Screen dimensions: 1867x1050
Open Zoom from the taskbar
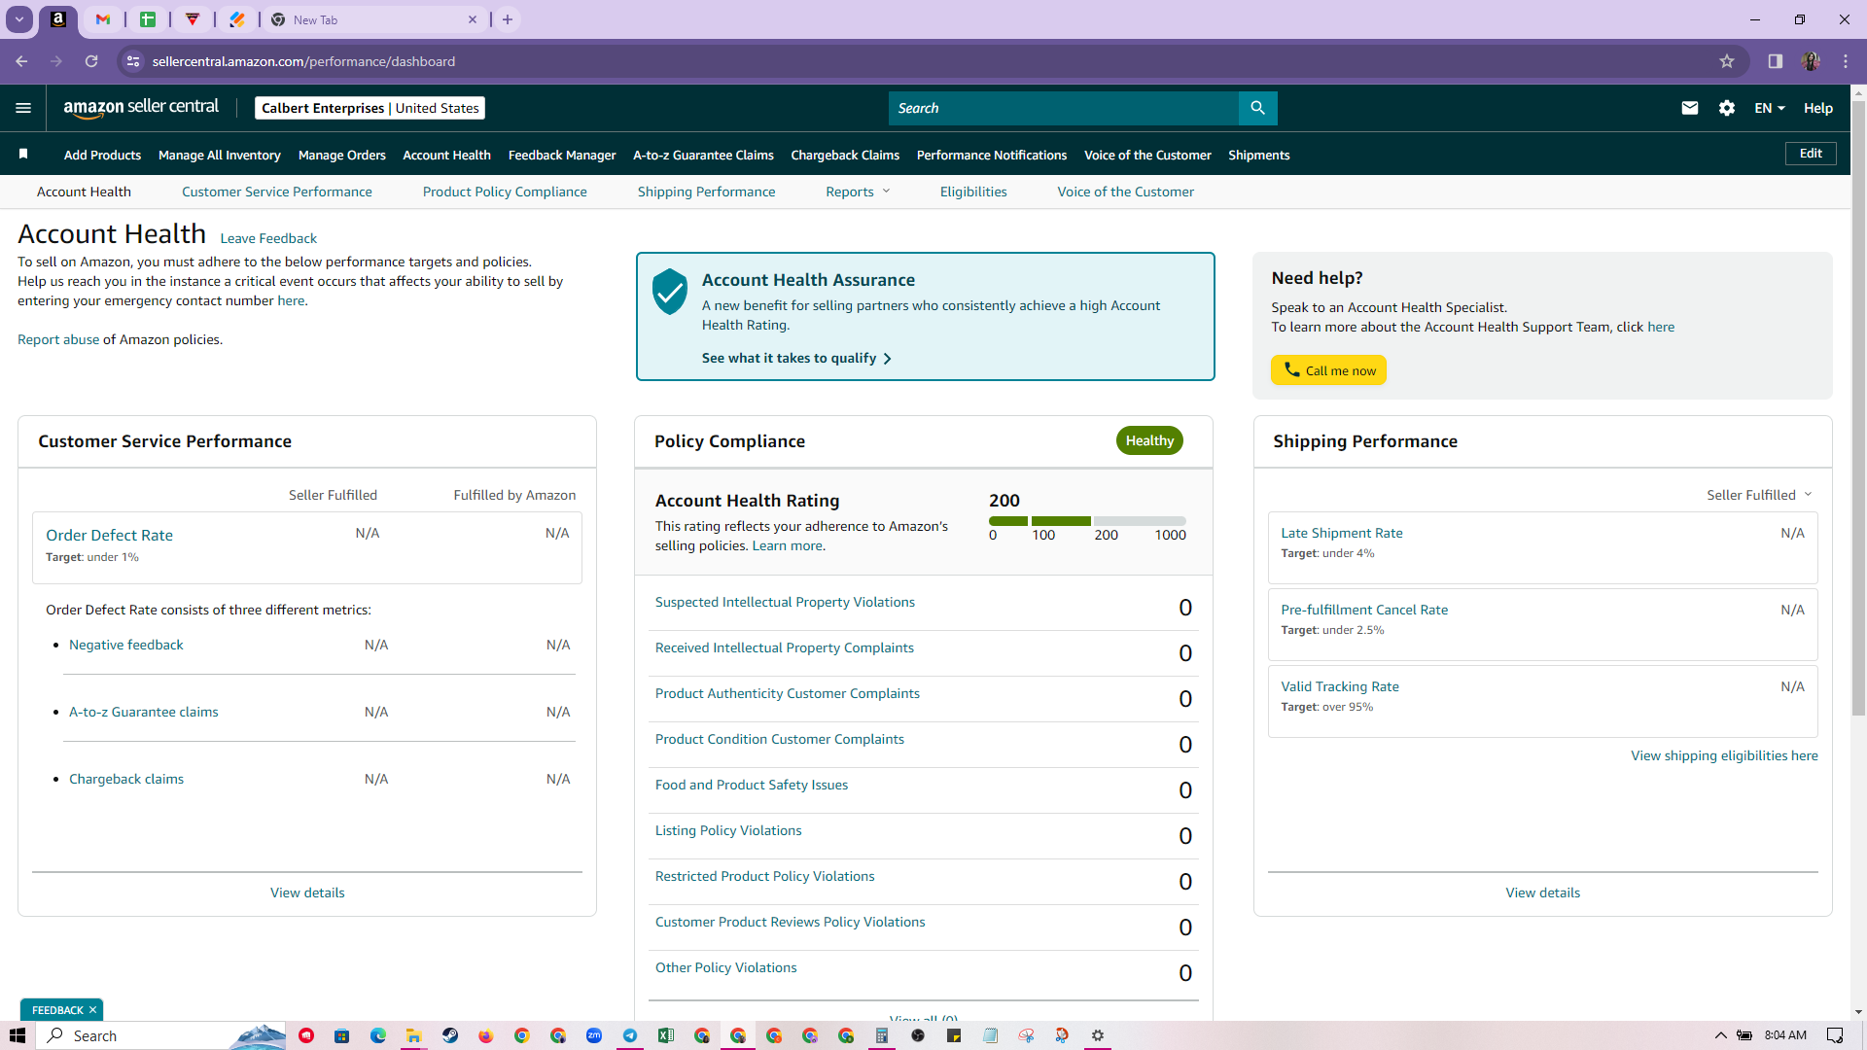click(594, 1035)
